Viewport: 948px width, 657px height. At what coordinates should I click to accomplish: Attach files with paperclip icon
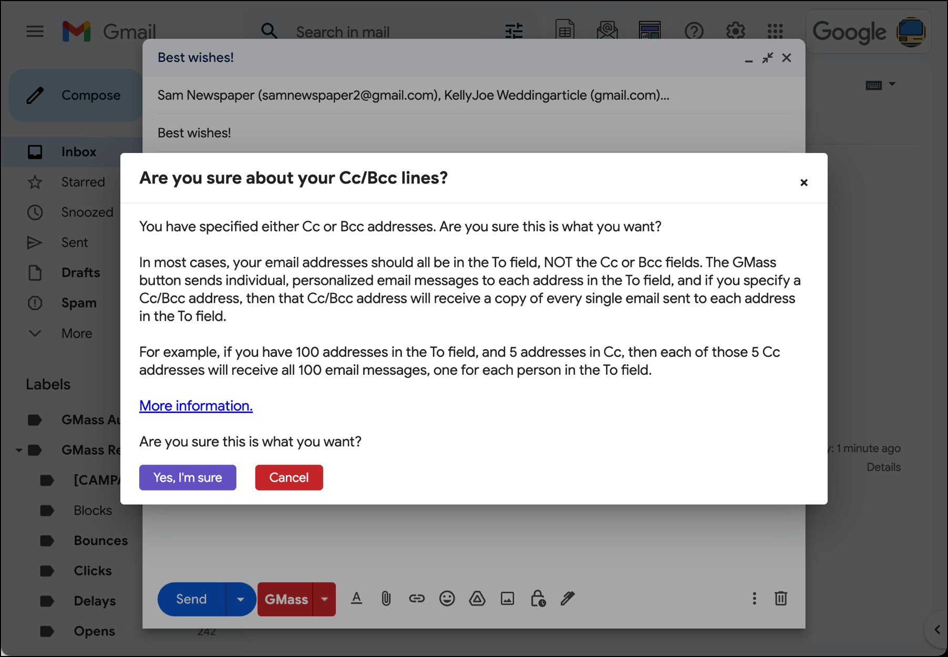coord(386,598)
